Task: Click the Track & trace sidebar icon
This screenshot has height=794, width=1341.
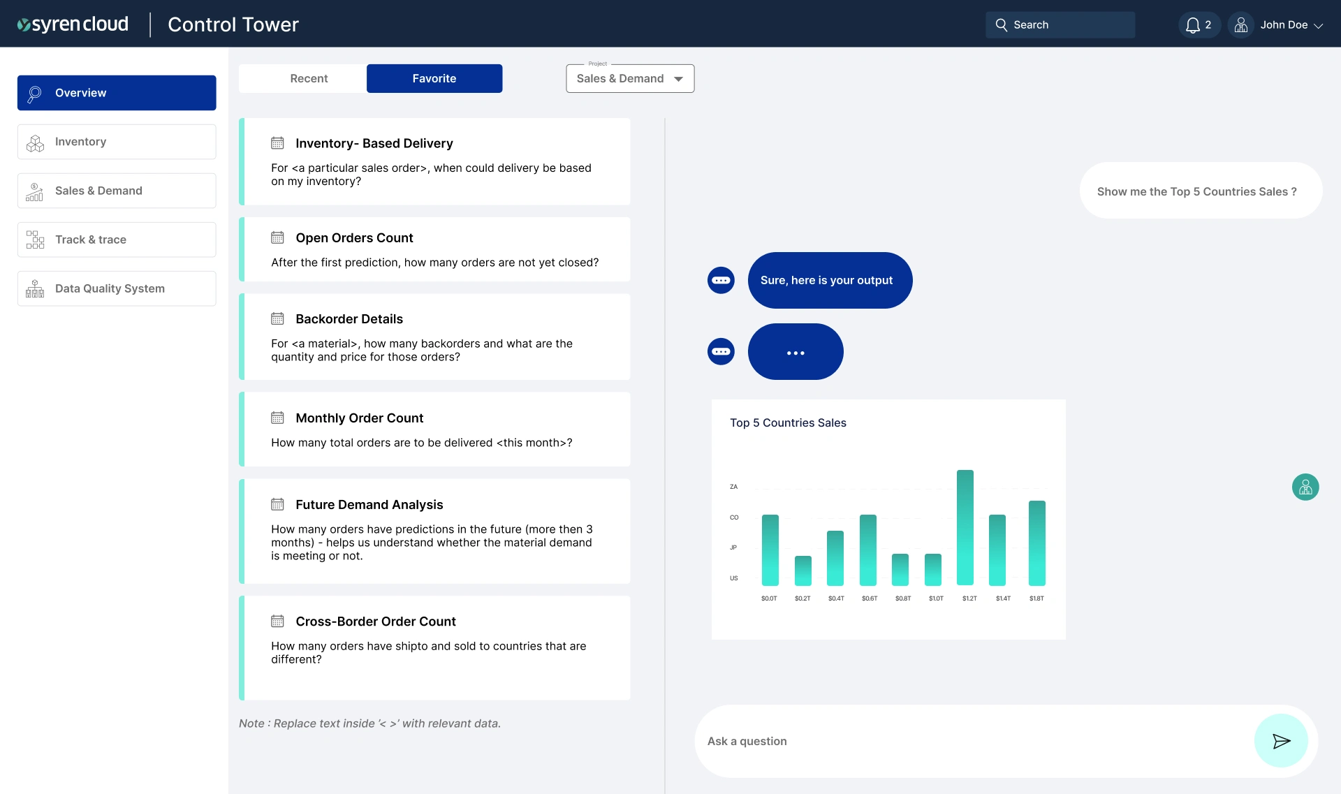Action: click(x=35, y=239)
